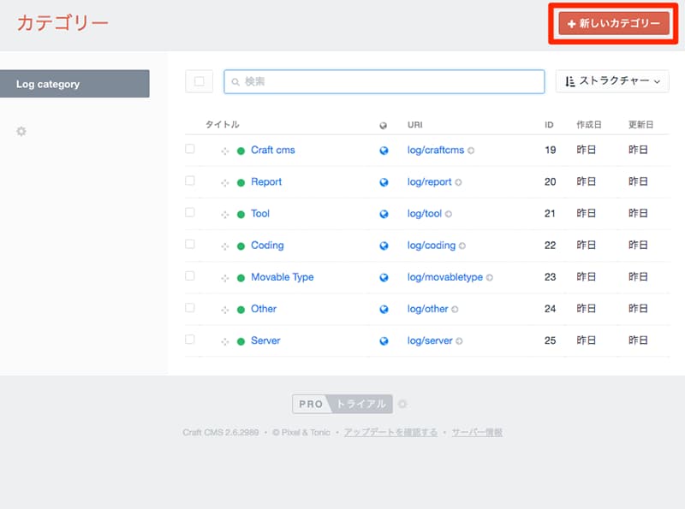Click the globe icon in Report row
Screen dimensions: 685x509
(x=384, y=182)
